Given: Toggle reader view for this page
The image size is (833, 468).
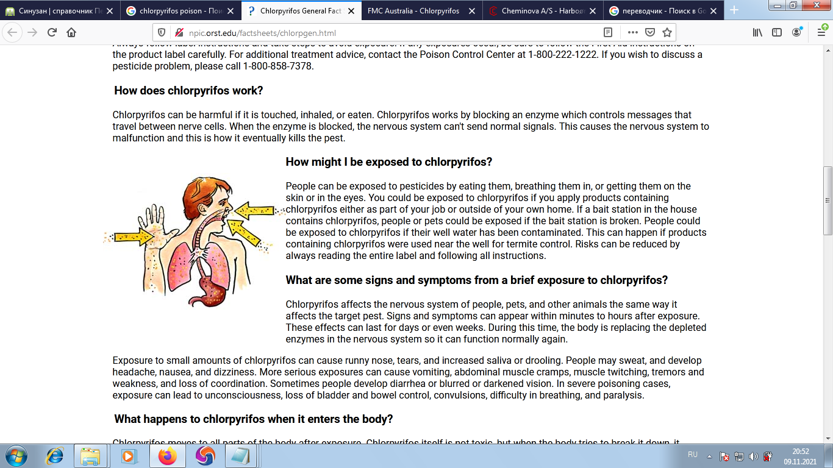Looking at the screenshot, I should tap(608, 33).
